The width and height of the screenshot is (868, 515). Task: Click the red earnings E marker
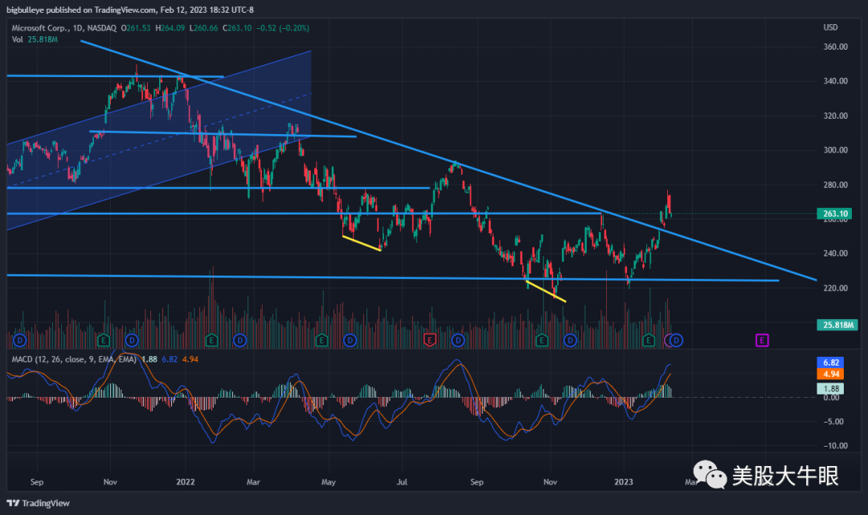(x=429, y=340)
